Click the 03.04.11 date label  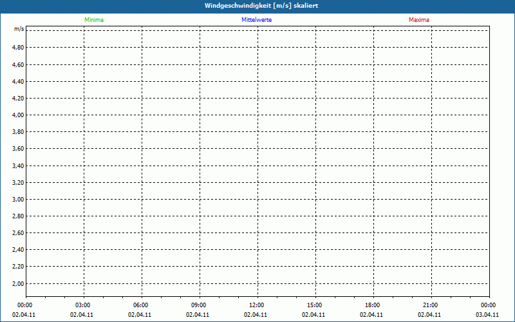click(x=487, y=315)
